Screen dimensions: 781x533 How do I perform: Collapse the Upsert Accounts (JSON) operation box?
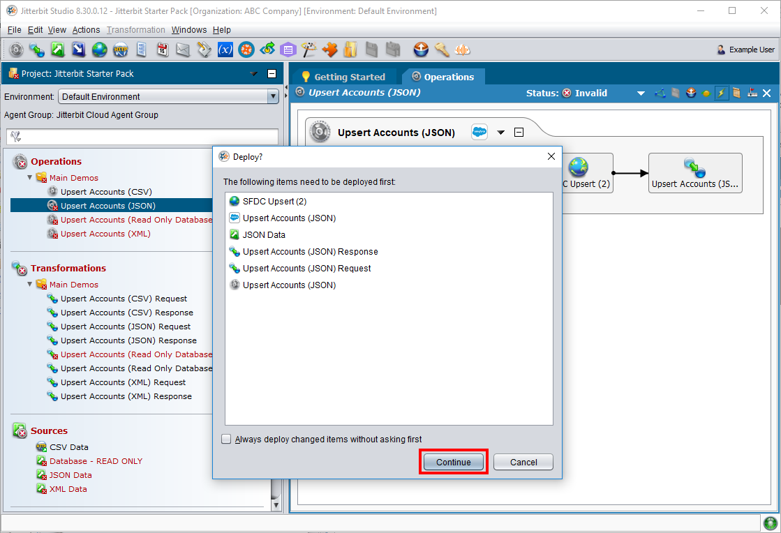click(519, 133)
